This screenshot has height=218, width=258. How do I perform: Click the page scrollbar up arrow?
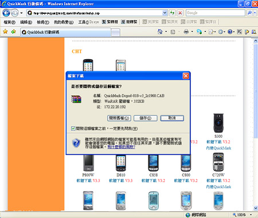(x=256, y=41)
